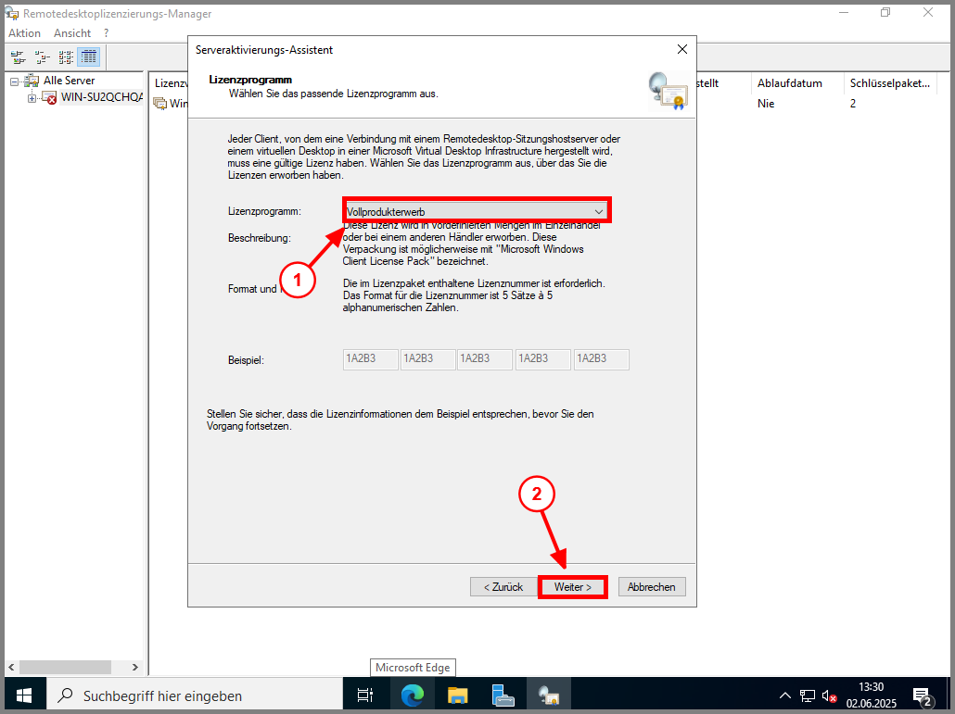Image resolution: width=955 pixels, height=714 pixels.
Task: Open the Task View taskbar button
Action: 365,695
